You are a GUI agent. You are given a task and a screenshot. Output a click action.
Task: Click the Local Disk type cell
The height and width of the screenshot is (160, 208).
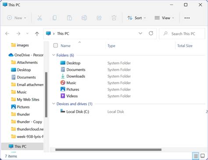(116, 112)
